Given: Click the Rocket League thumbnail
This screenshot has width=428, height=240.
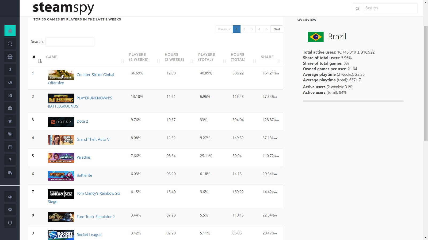Looking at the screenshot, I should point(61,235).
